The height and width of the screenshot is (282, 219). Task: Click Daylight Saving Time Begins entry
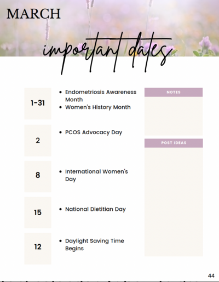tap(95, 245)
